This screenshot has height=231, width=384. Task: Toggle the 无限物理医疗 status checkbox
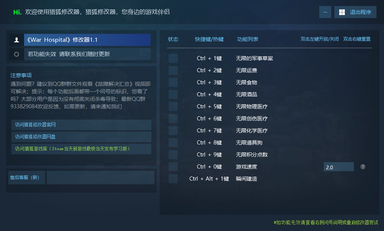tap(173, 106)
